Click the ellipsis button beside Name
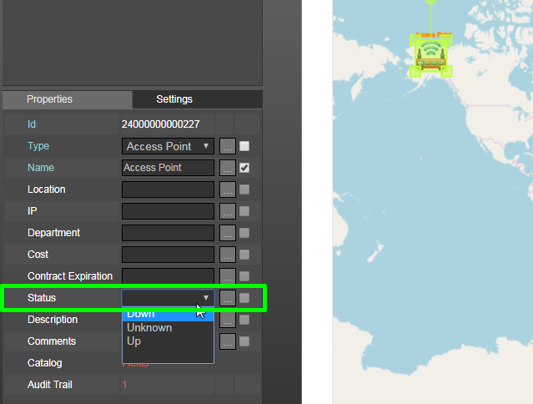Screen dimensions: 533x404 click(x=227, y=168)
